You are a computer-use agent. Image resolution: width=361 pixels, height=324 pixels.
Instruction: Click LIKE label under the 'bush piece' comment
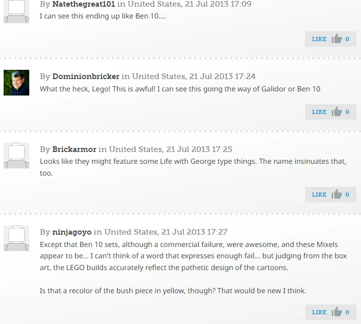319,312
